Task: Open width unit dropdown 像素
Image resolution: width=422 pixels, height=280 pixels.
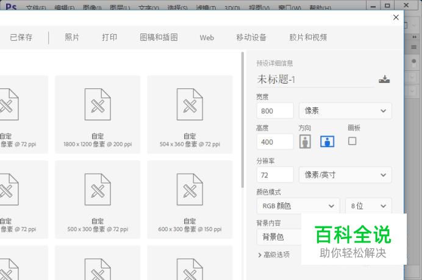Action: (345, 110)
